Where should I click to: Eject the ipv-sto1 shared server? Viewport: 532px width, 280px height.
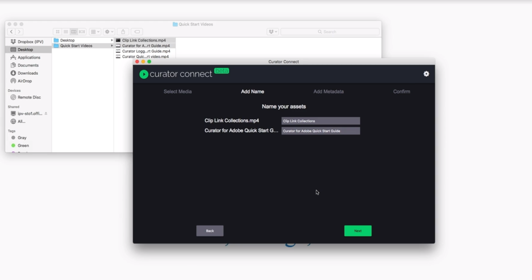[46, 114]
